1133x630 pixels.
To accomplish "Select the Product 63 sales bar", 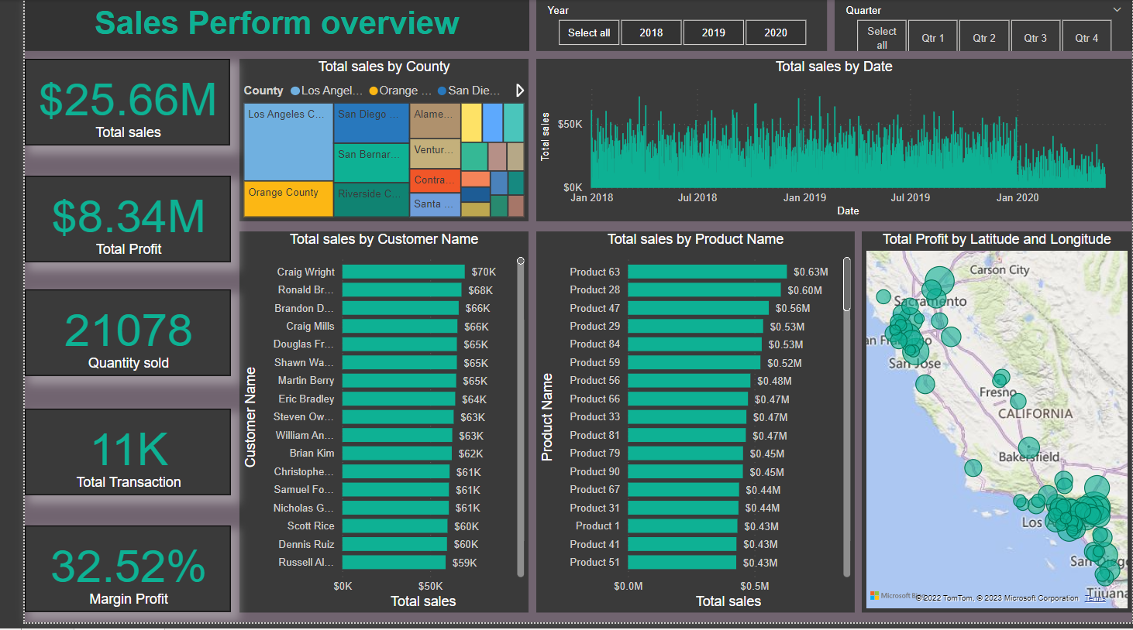I will (707, 272).
